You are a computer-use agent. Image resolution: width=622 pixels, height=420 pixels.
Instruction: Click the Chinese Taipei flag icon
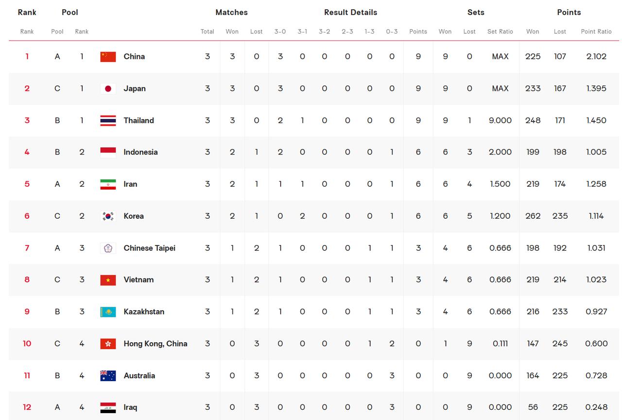pyautogui.click(x=108, y=248)
